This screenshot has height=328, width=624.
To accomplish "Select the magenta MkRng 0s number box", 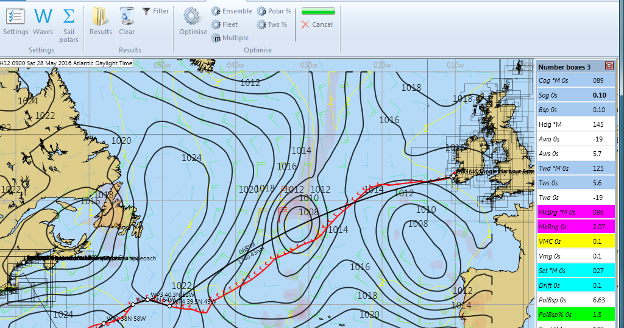I will coord(575,227).
